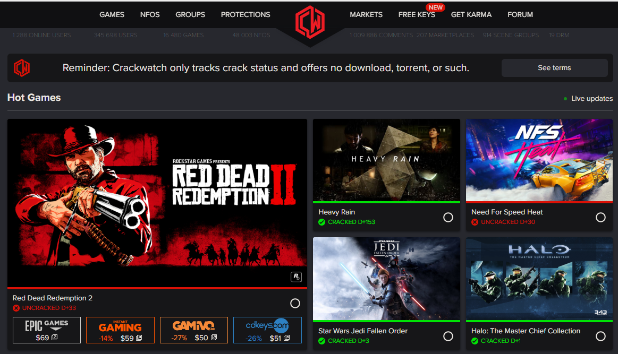Click the Jedi Fallen Order cover image
The height and width of the screenshot is (354, 618).
click(387, 279)
